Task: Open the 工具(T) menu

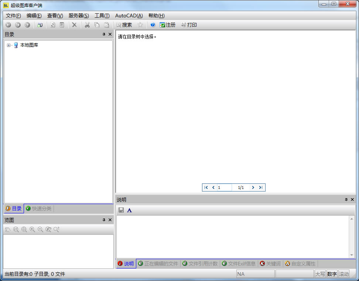Action: click(102, 16)
